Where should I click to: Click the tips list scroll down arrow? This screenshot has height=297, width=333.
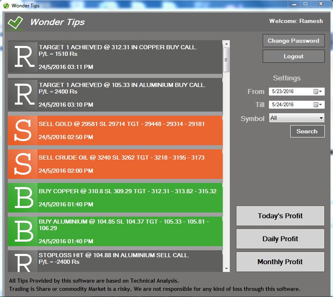tap(227, 269)
